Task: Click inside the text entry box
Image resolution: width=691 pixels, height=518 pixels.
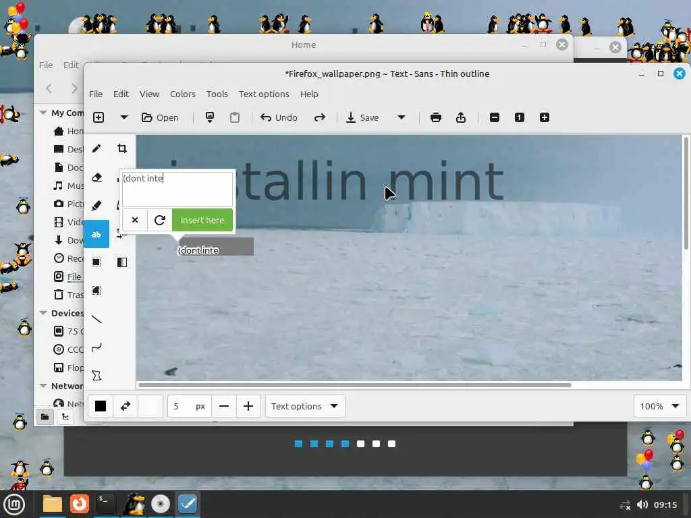Action: coord(177,190)
